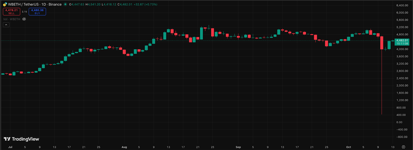
Task: Select the Vol · WBETH indicator label
Action: [x=12, y=19]
